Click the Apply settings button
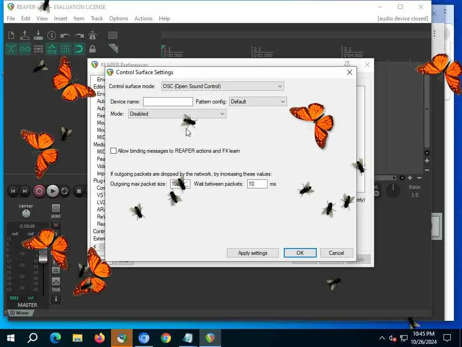Screen dimensions: 462x347 coord(253,253)
